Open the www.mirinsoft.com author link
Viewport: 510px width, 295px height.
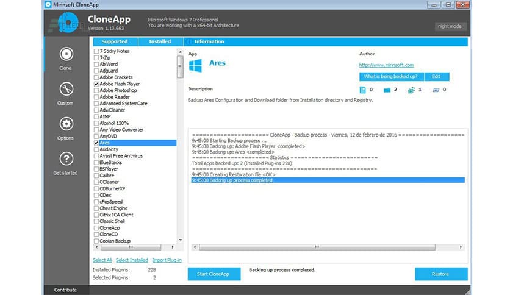[x=386, y=65]
